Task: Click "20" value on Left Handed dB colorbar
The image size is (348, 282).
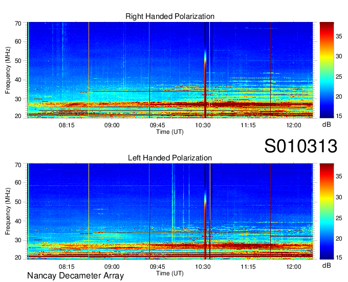Action: click(x=339, y=239)
